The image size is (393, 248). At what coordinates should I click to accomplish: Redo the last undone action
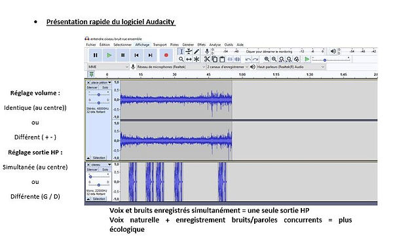tap(255, 59)
